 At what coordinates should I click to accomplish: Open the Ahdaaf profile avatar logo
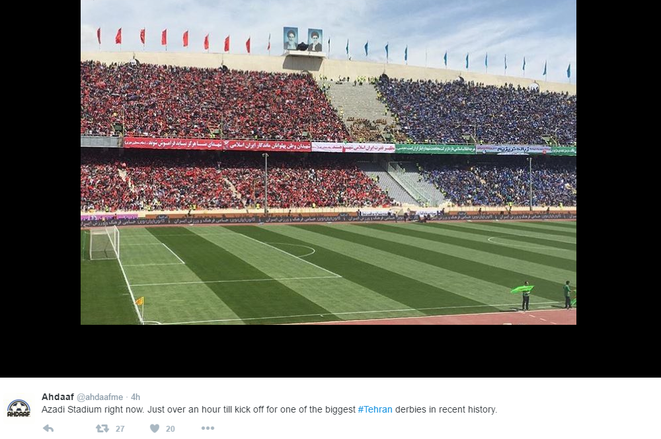click(x=19, y=409)
